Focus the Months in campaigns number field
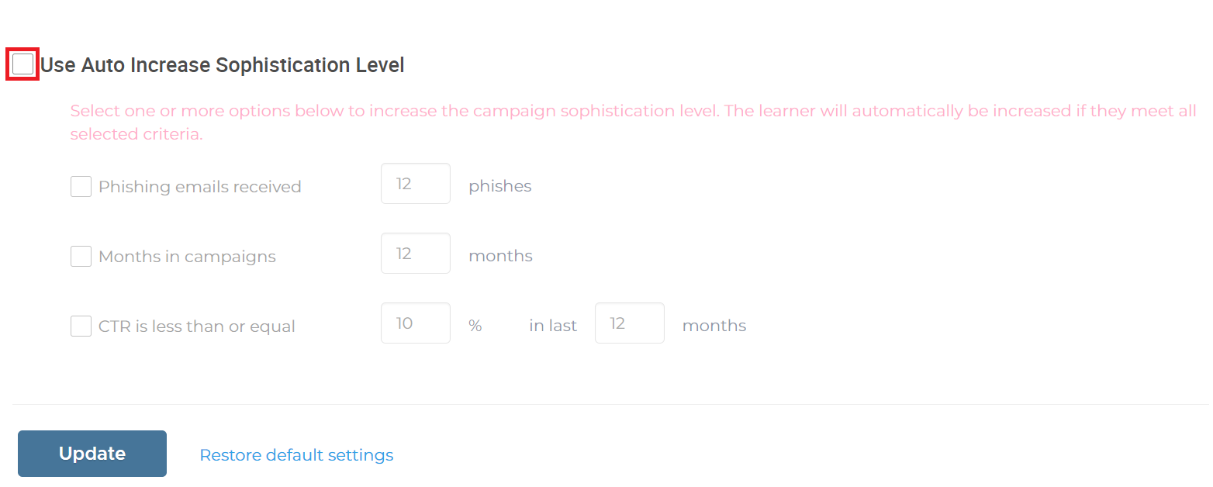This screenshot has width=1213, height=487. coord(416,254)
